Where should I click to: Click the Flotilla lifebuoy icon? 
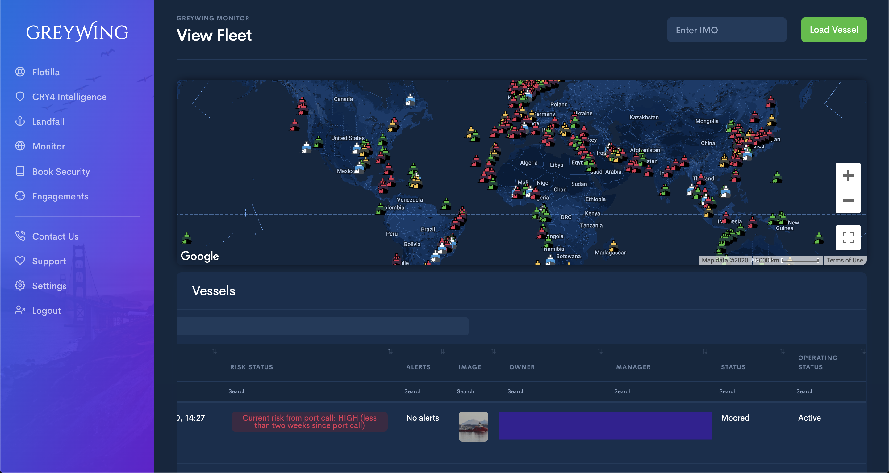tap(20, 72)
